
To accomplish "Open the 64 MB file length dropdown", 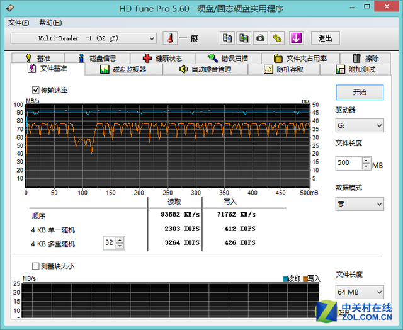I will pyautogui.click(x=360, y=292).
